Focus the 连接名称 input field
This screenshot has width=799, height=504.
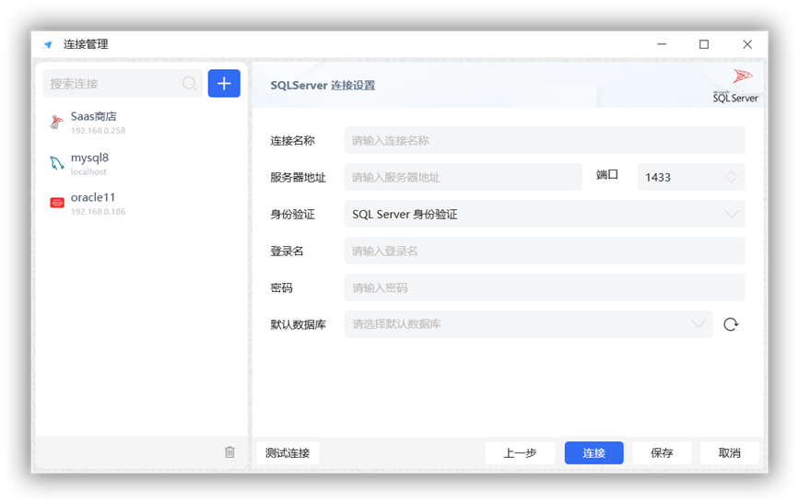point(545,140)
